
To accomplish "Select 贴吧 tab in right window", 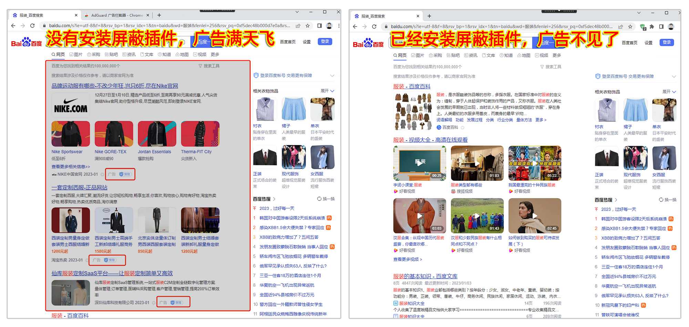I will 453,55.
